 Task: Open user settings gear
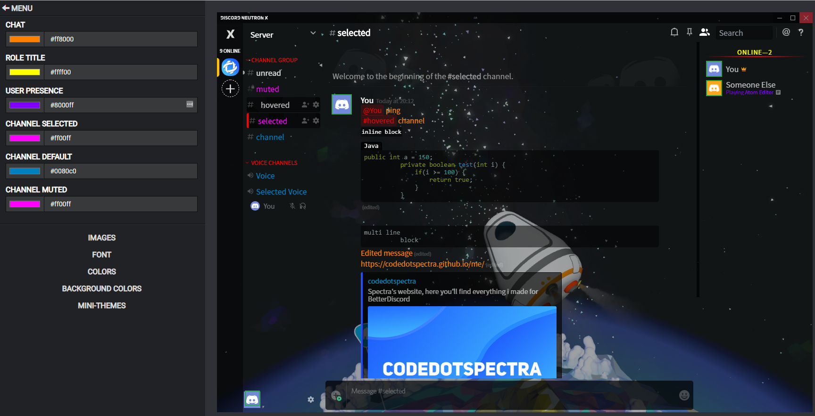click(x=311, y=400)
